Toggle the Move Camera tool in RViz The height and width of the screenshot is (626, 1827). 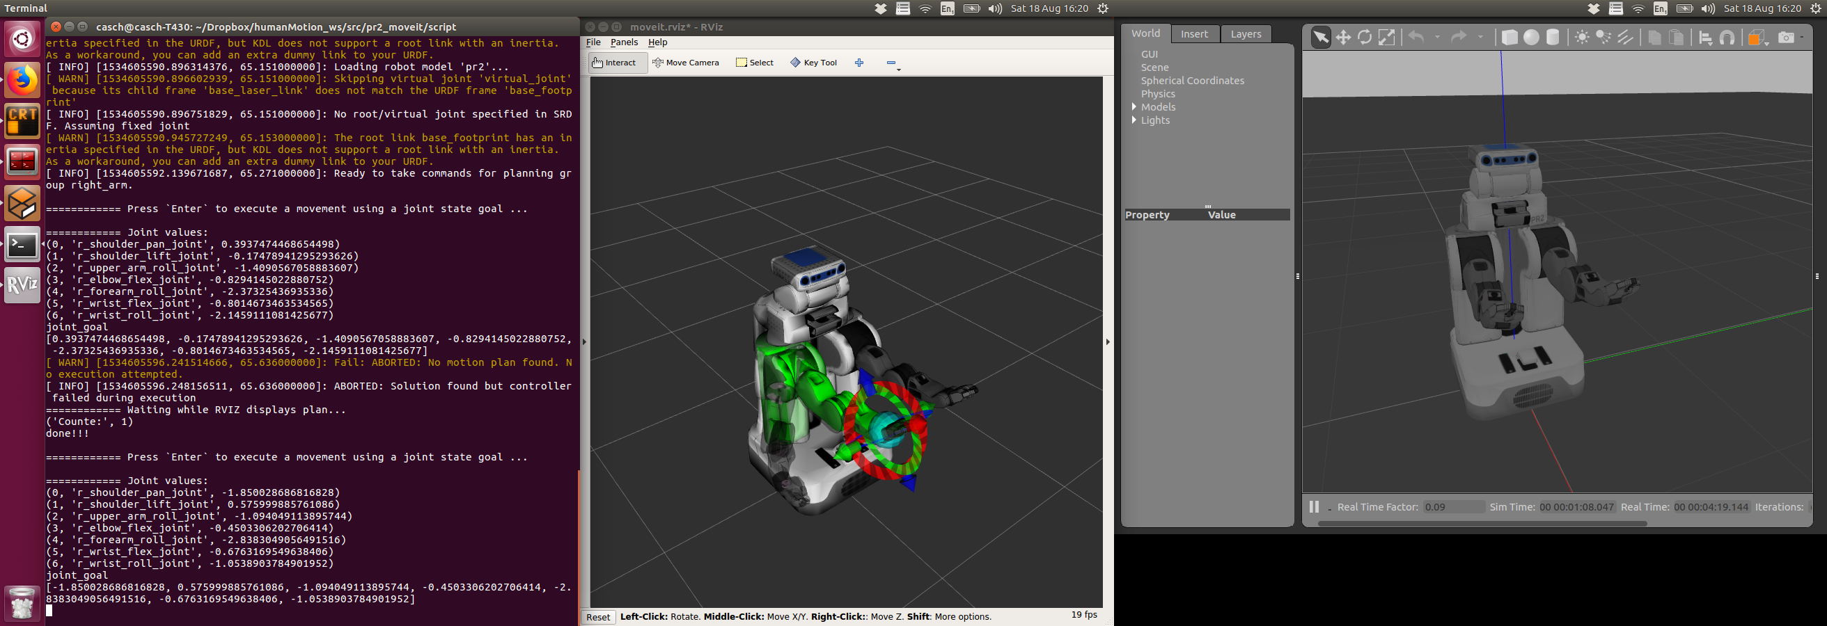click(685, 63)
